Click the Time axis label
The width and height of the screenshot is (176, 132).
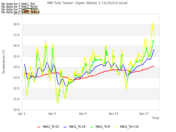click(156, 118)
